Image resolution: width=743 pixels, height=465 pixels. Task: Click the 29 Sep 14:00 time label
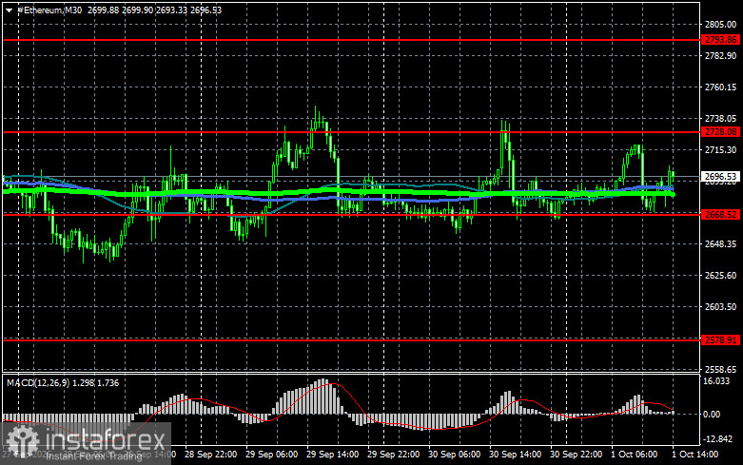pyautogui.click(x=332, y=455)
